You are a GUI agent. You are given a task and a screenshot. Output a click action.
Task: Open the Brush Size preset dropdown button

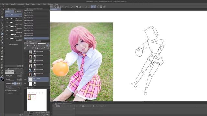click(21, 76)
